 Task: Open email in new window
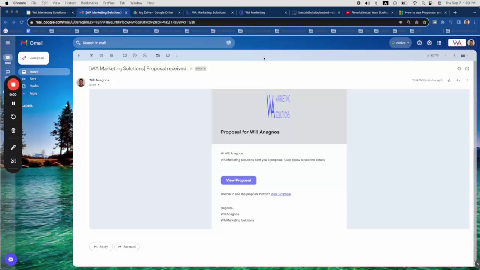pos(467,69)
